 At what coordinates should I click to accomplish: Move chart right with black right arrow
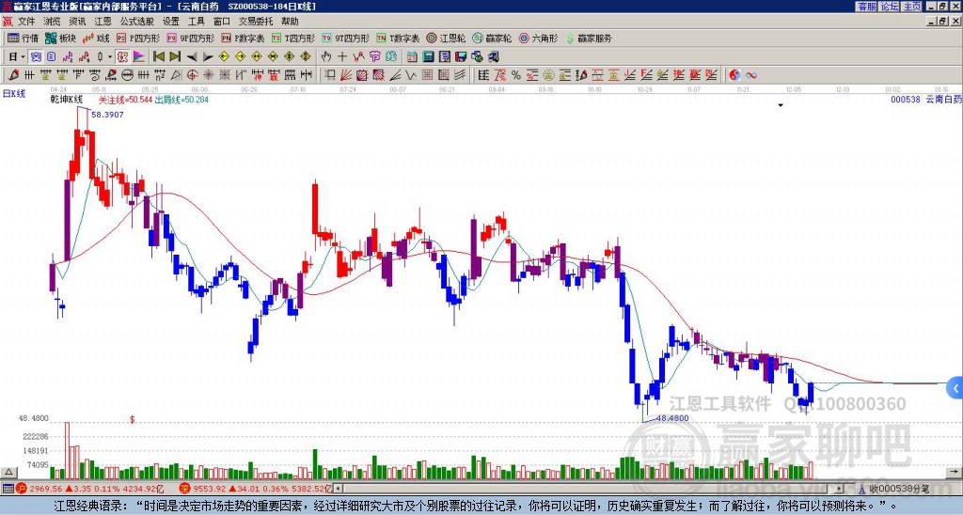(208, 57)
